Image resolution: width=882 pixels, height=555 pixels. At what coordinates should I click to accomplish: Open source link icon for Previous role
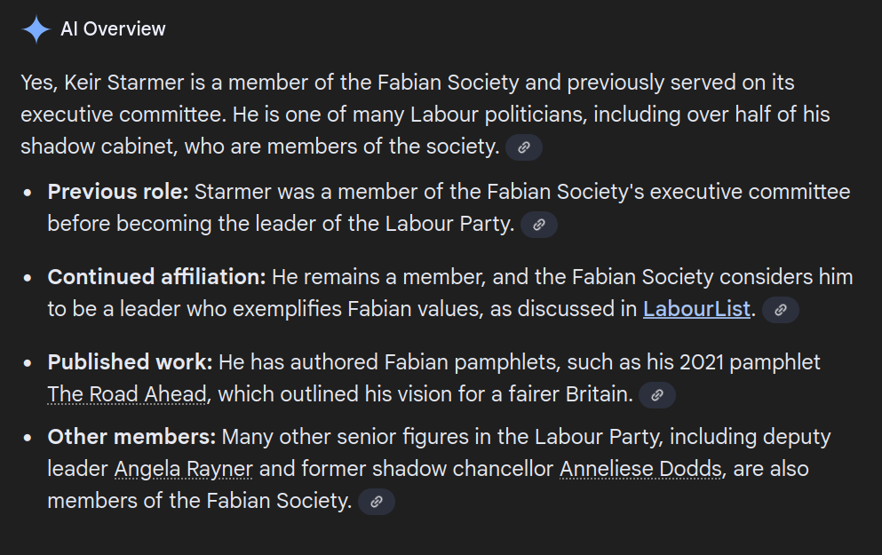pos(538,225)
